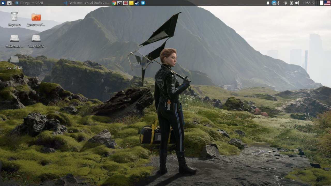This screenshot has width=331, height=186.
Task: Switch to the Visual Studio Code window
Action: click(x=87, y=3)
